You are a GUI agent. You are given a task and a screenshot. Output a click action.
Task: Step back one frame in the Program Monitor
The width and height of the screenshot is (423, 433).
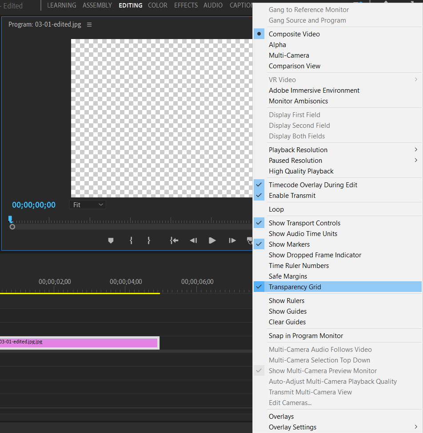(193, 240)
